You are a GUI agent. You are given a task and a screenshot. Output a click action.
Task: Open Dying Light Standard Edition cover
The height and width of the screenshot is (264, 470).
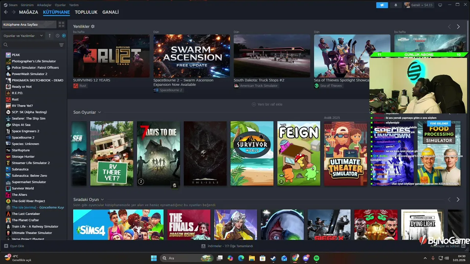click(423, 225)
